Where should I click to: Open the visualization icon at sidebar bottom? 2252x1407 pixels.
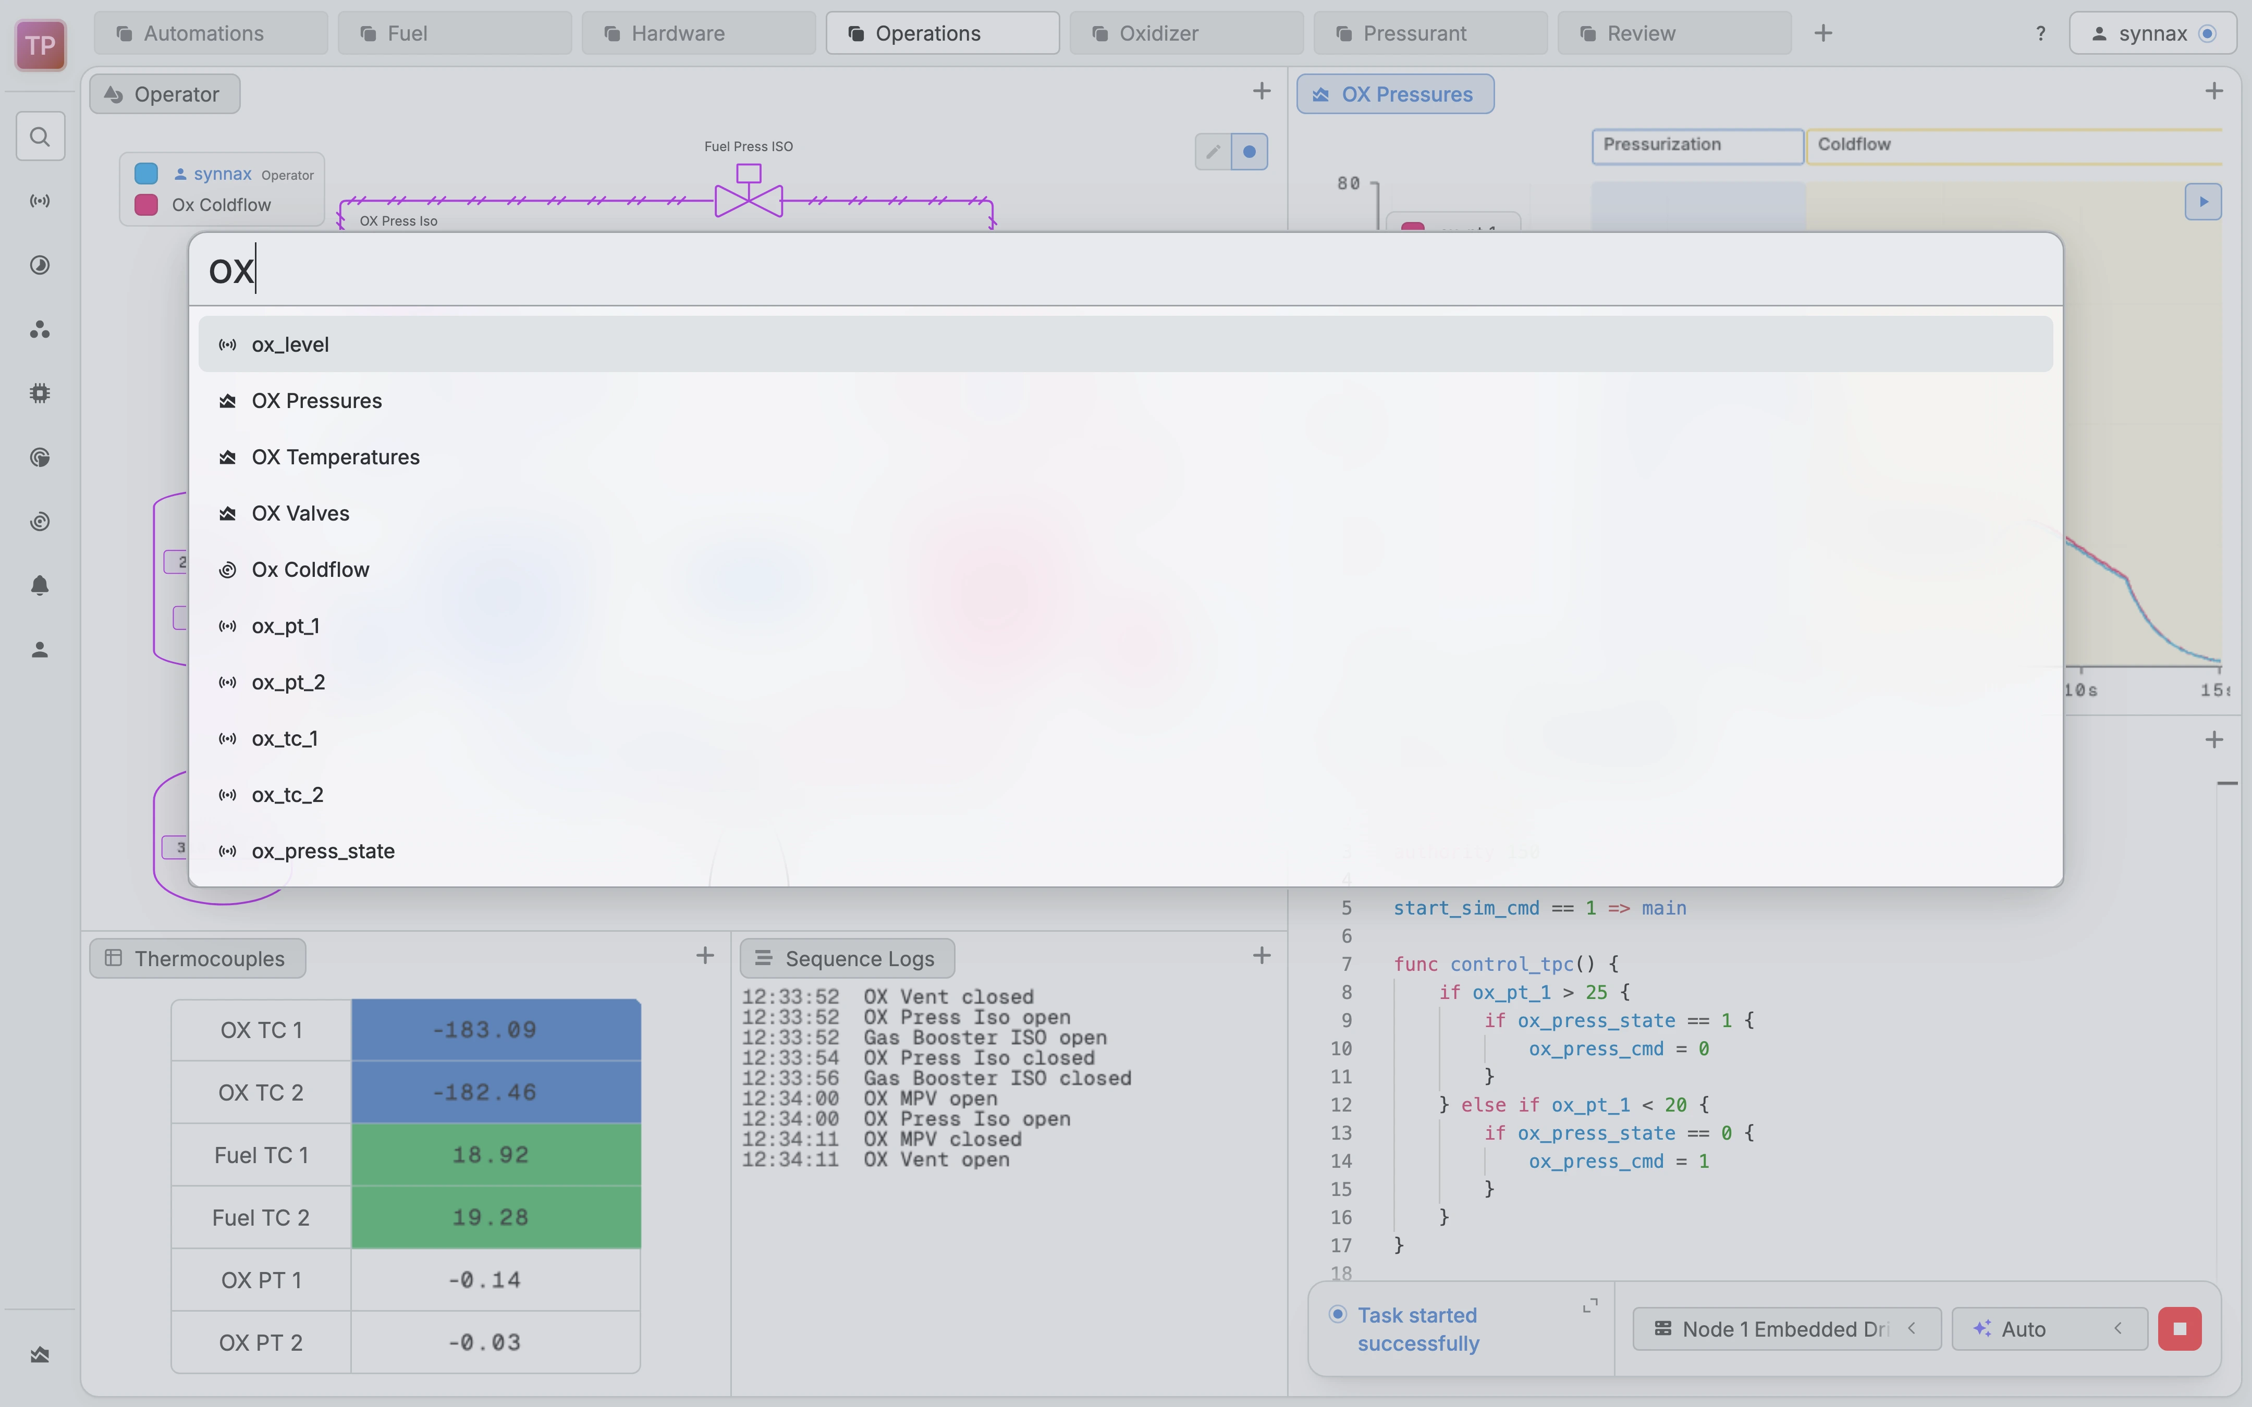point(40,1355)
